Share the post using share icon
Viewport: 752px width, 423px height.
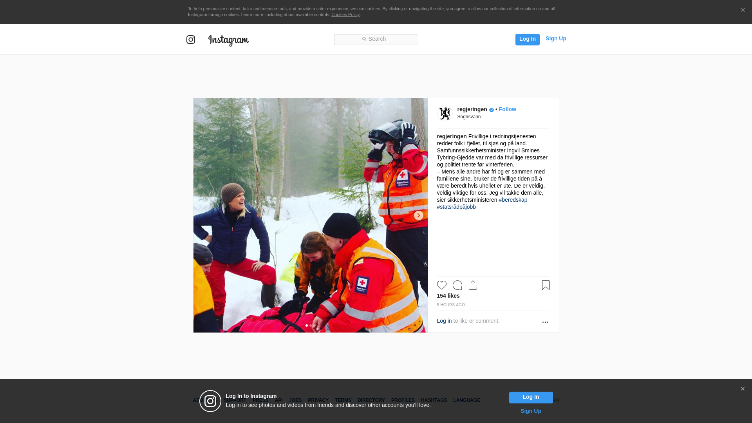473,285
